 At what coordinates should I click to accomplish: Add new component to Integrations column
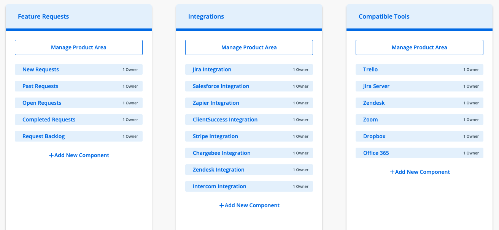point(249,205)
